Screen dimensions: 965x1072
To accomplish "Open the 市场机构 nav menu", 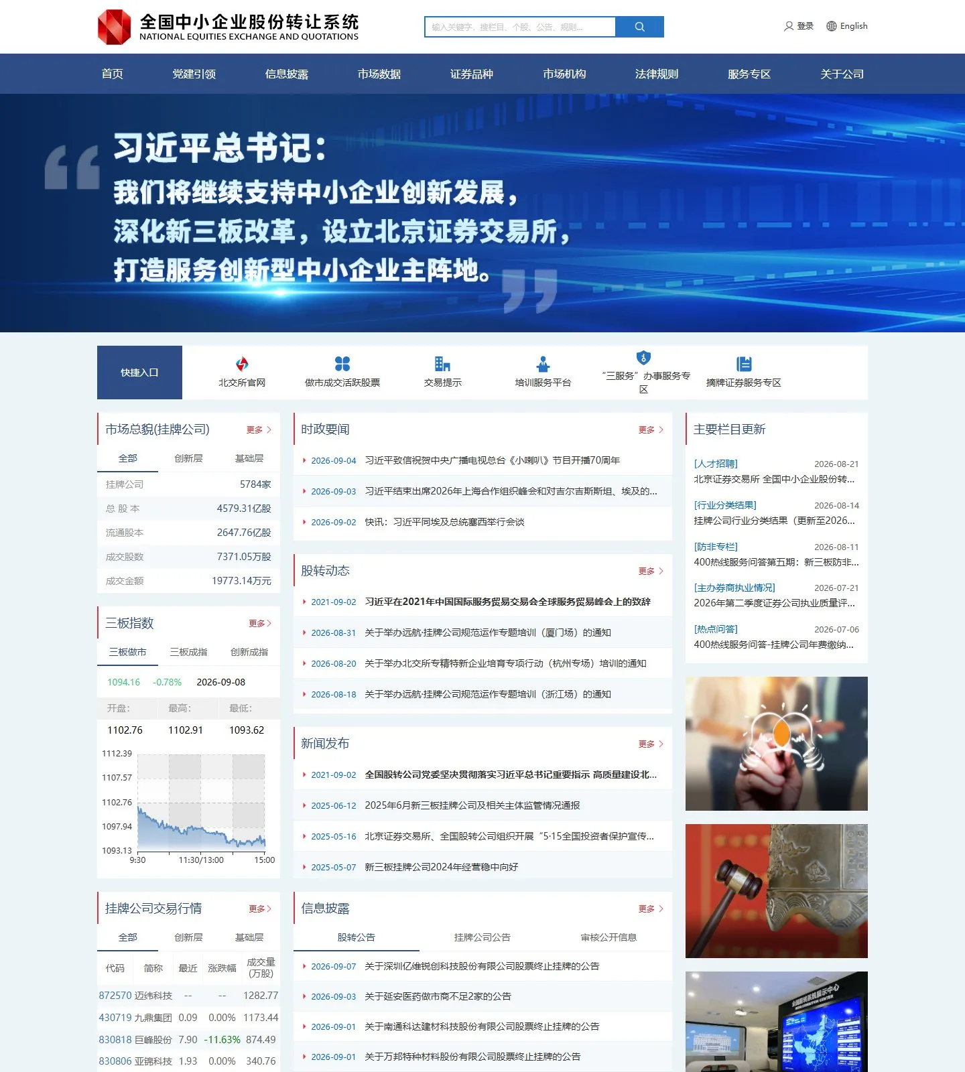I will tap(564, 74).
